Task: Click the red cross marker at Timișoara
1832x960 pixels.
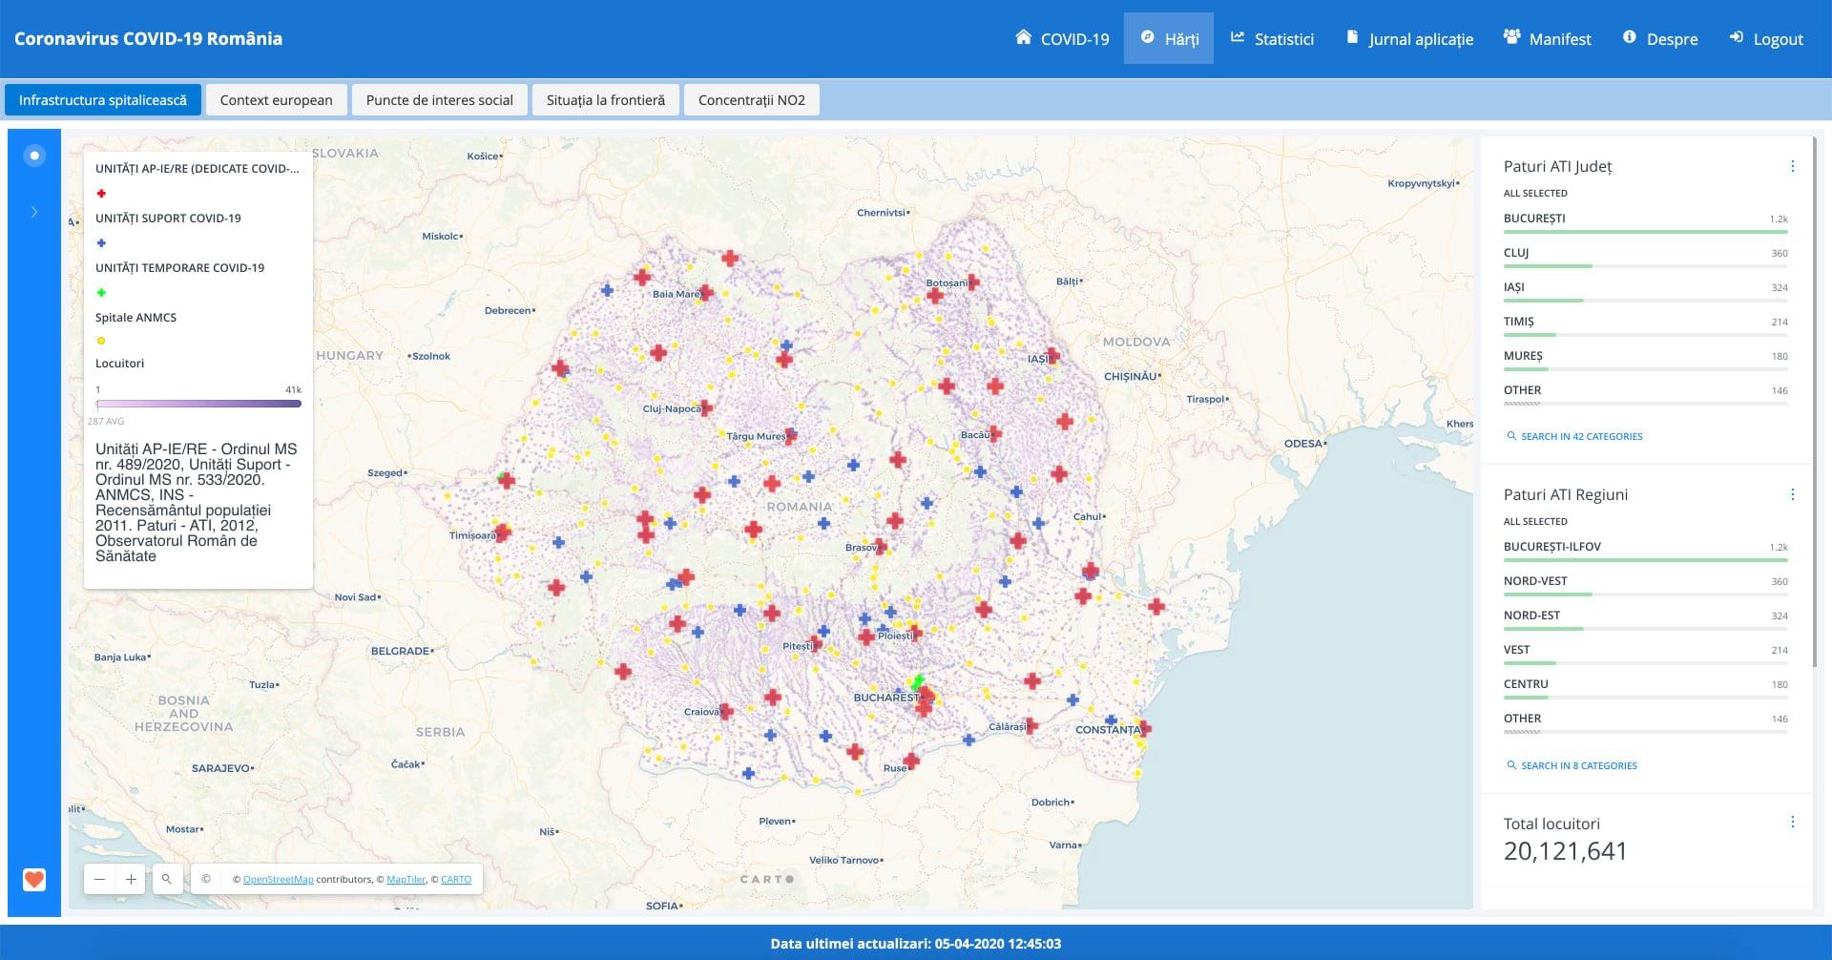Action: click(503, 532)
